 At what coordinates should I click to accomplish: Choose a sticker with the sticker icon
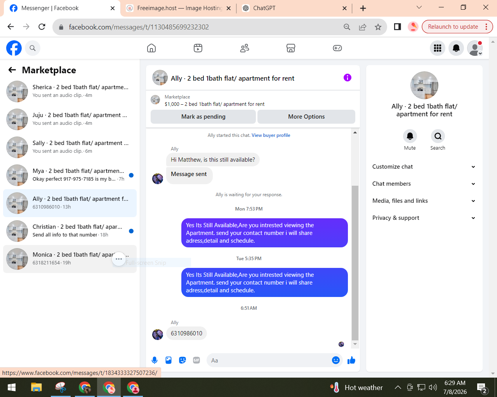pyautogui.click(x=182, y=360)
